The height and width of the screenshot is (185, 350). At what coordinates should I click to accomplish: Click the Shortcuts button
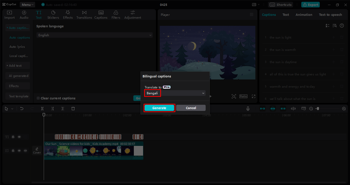(281, 5)
